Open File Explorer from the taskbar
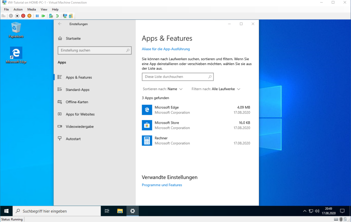This screenshot has height=222, width=351. 120,211
